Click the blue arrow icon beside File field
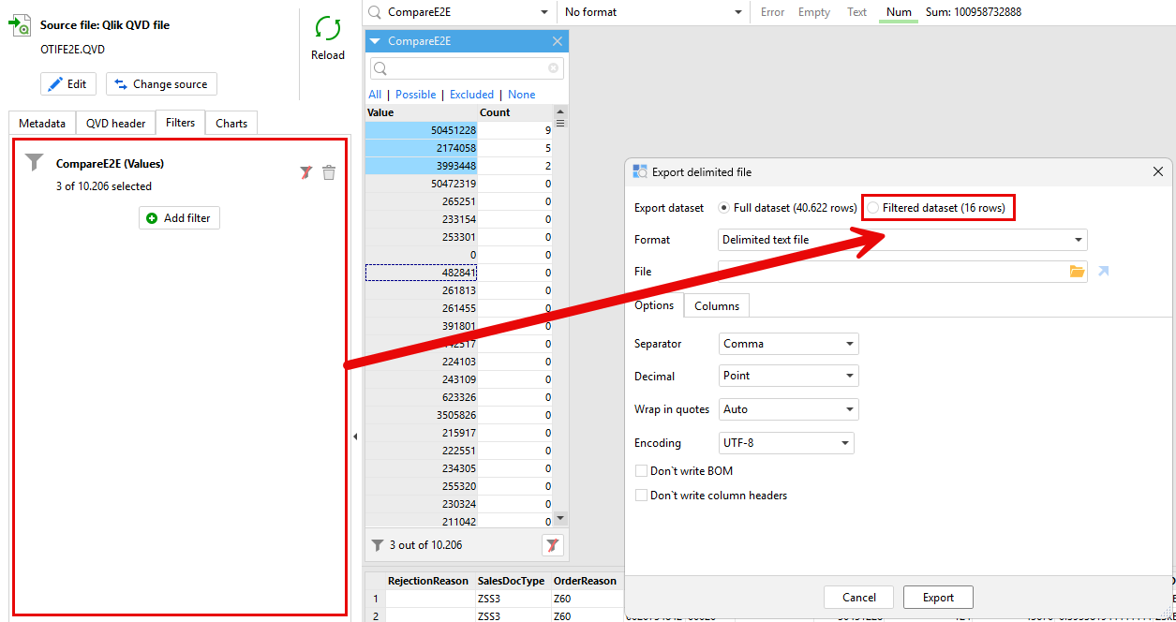 [1104, 272]
